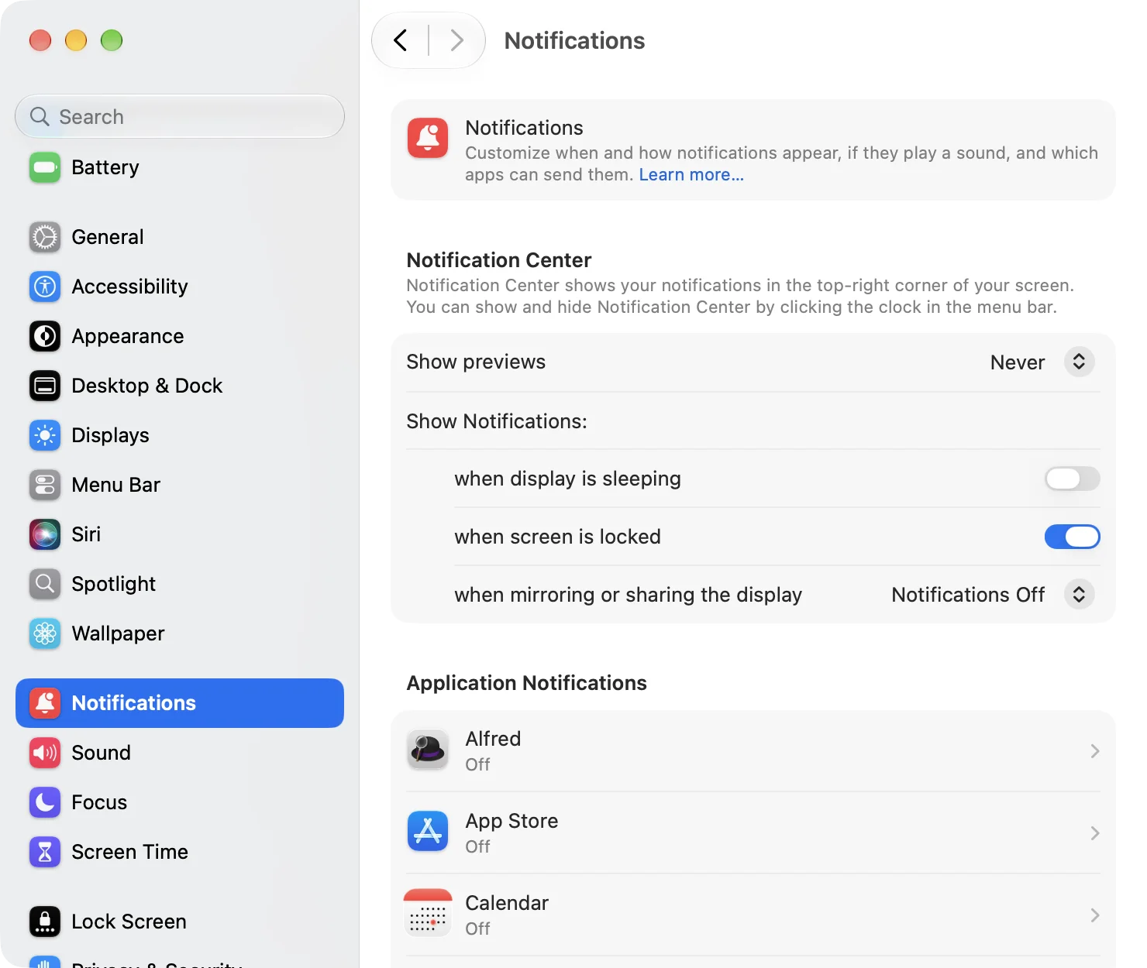The width and height of the screenshot is (1147, 968).
Task: Toggle notifications when display is sleeping
Action: (1072, 479)
